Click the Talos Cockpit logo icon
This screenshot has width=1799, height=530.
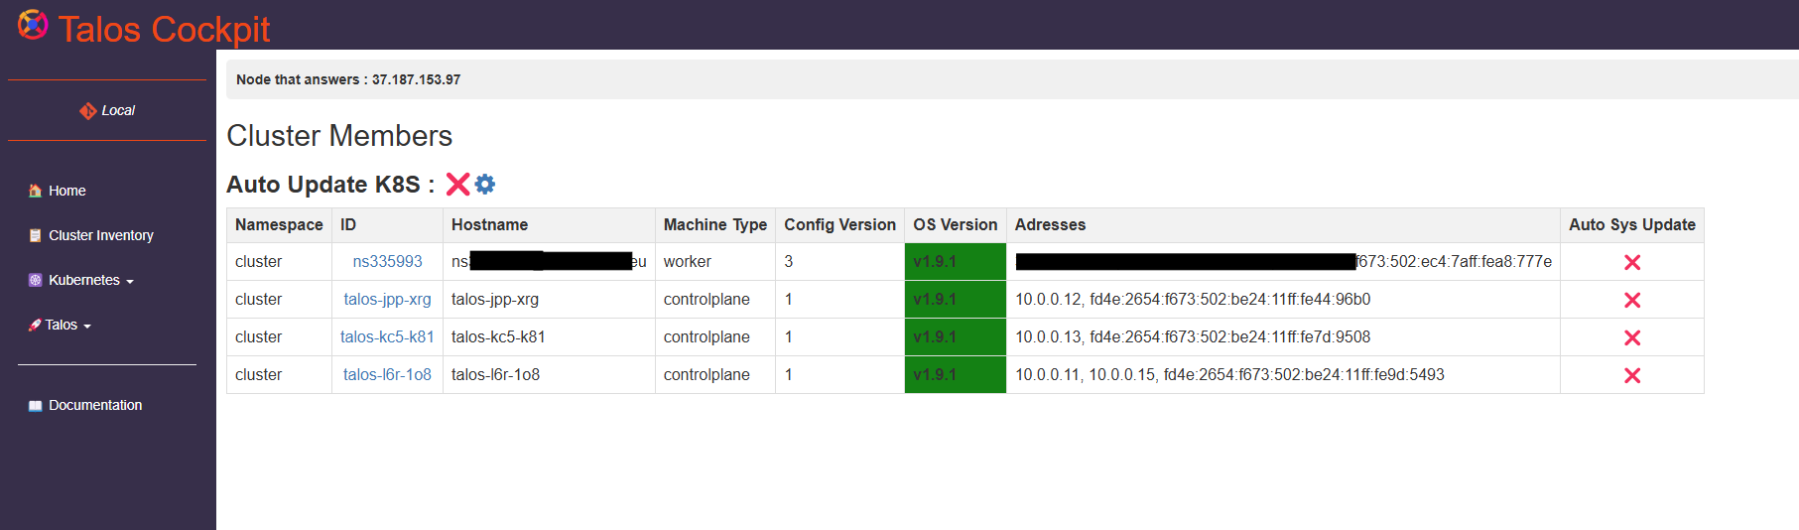[33, 25]
